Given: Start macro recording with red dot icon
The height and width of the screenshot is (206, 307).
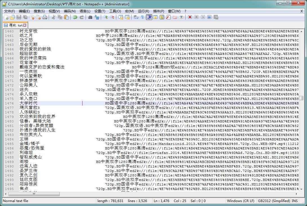Looking at the screenshot, I should coord(190,17).
